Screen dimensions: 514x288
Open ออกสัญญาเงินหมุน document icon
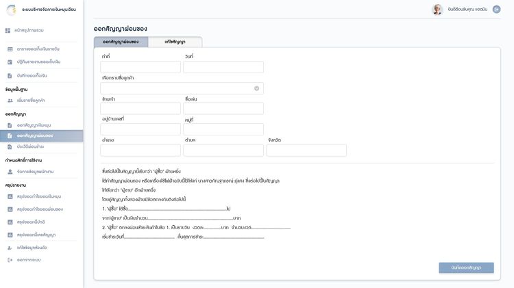coord(10,126)
